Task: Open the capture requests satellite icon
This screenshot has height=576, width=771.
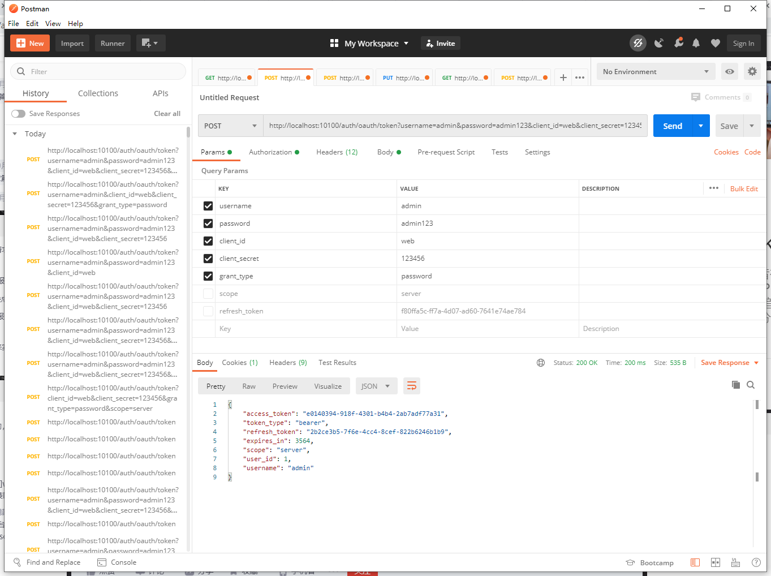Action: (658, 43)
